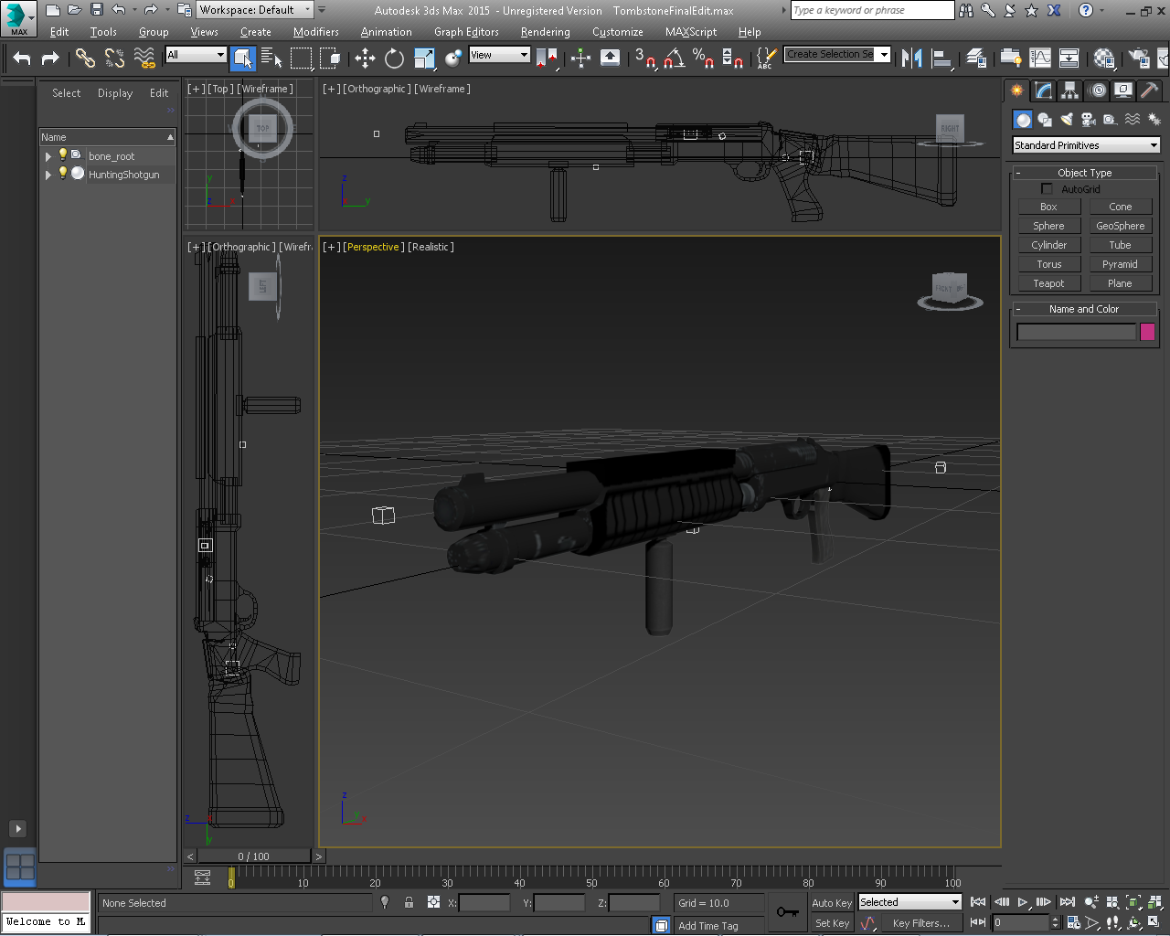Open the Create Selection Set dropdown
This screenshot has width=1170, height=936.
837,55
